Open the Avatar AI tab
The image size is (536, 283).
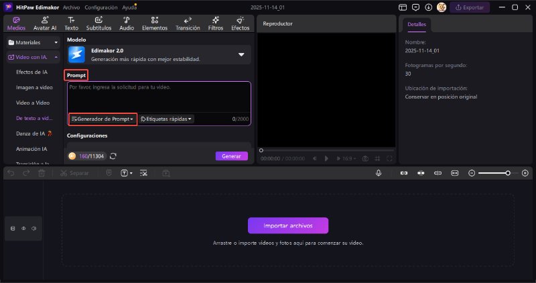pos(44,23)
